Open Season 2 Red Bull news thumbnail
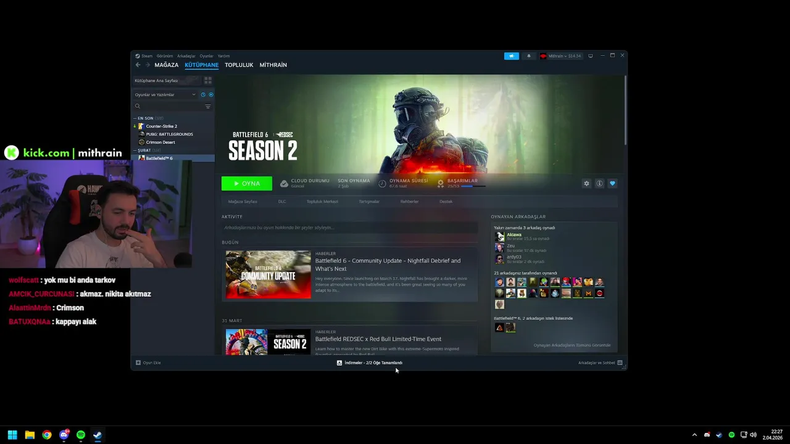This screenshot has height=444, width=790. [x=268, y=342]
